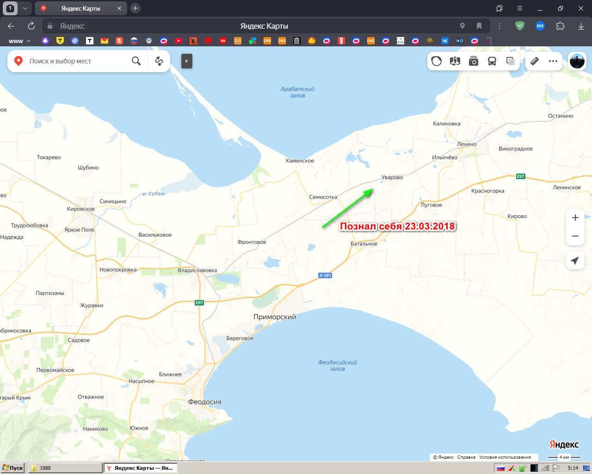
Task: Expand the tab list chevron
Action: (x=25, y=8)
